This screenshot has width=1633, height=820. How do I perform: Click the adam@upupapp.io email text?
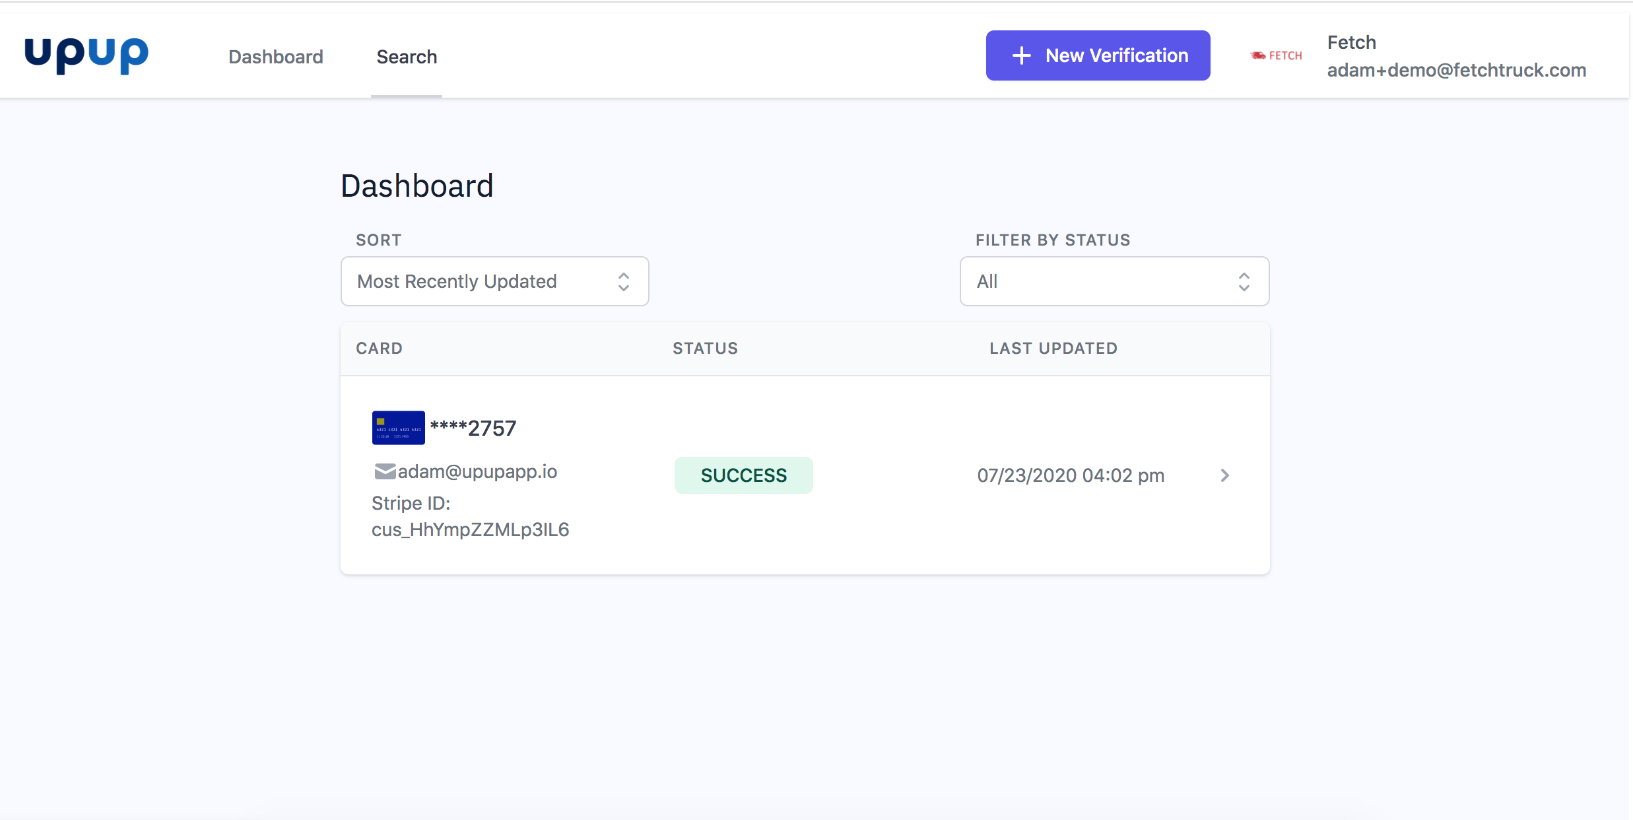click(x=477, y=471)
